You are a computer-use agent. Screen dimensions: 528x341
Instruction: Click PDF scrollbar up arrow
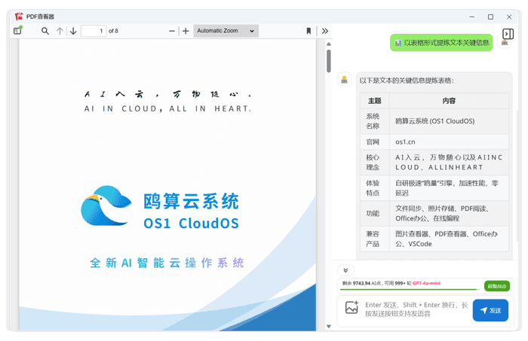point(329,44)
